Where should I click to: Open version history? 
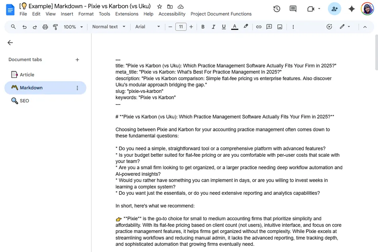pyautogui.click(x=277, y=8)
